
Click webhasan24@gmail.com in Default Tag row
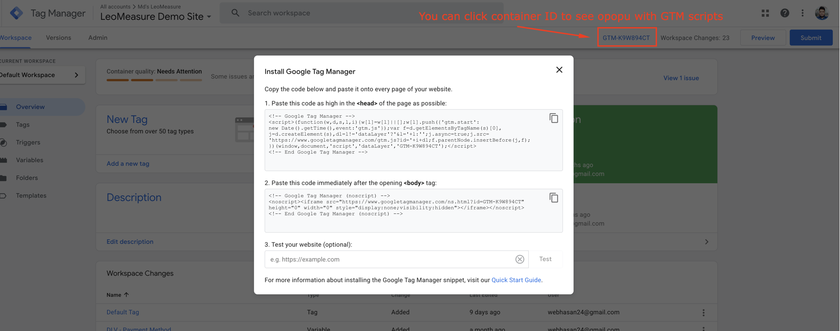(583, 312)
